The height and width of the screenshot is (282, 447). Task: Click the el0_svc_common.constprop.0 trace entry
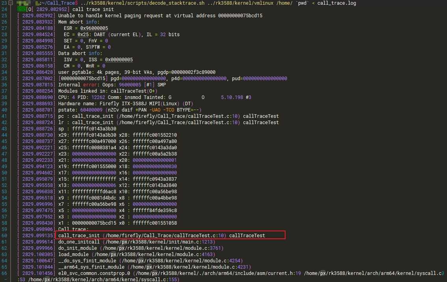point(95,273)
